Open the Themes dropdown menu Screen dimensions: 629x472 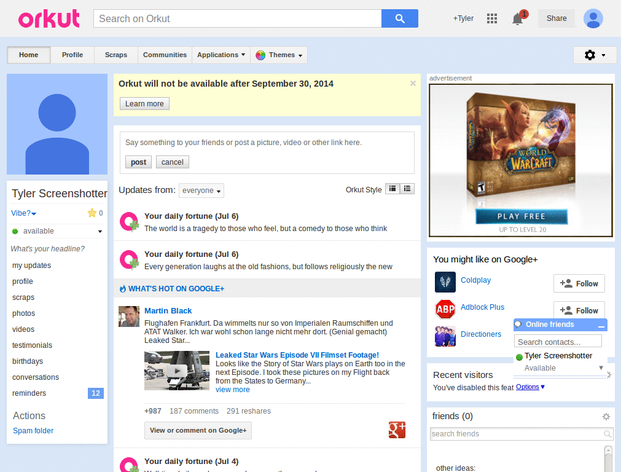click(x=279, y=55)
